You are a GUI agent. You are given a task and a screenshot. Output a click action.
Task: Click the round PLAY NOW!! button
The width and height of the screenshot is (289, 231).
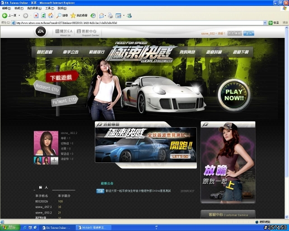coord(234,95)
